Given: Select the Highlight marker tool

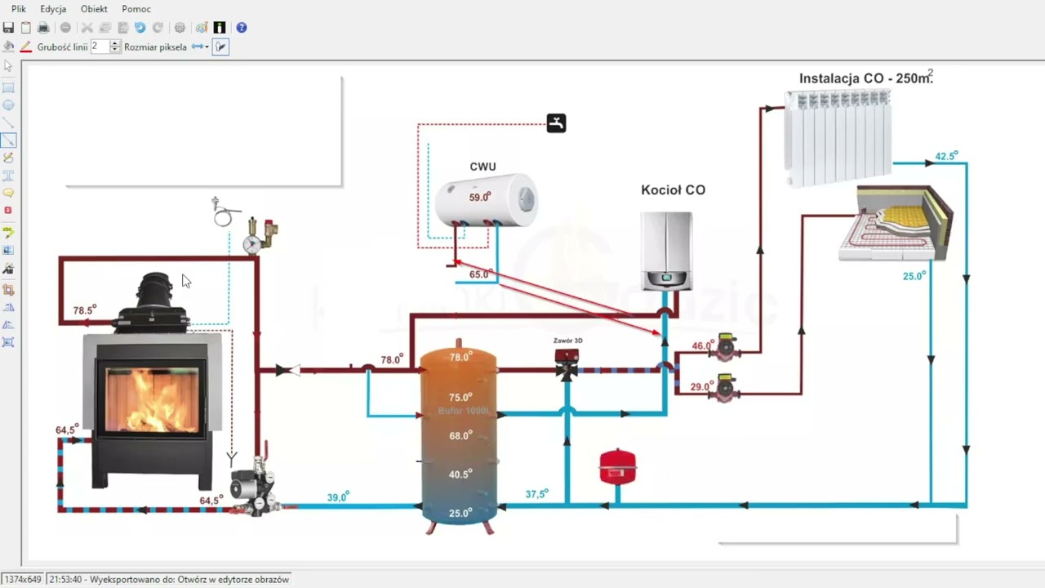Looking at the screenshot, I should click(8, 232).
